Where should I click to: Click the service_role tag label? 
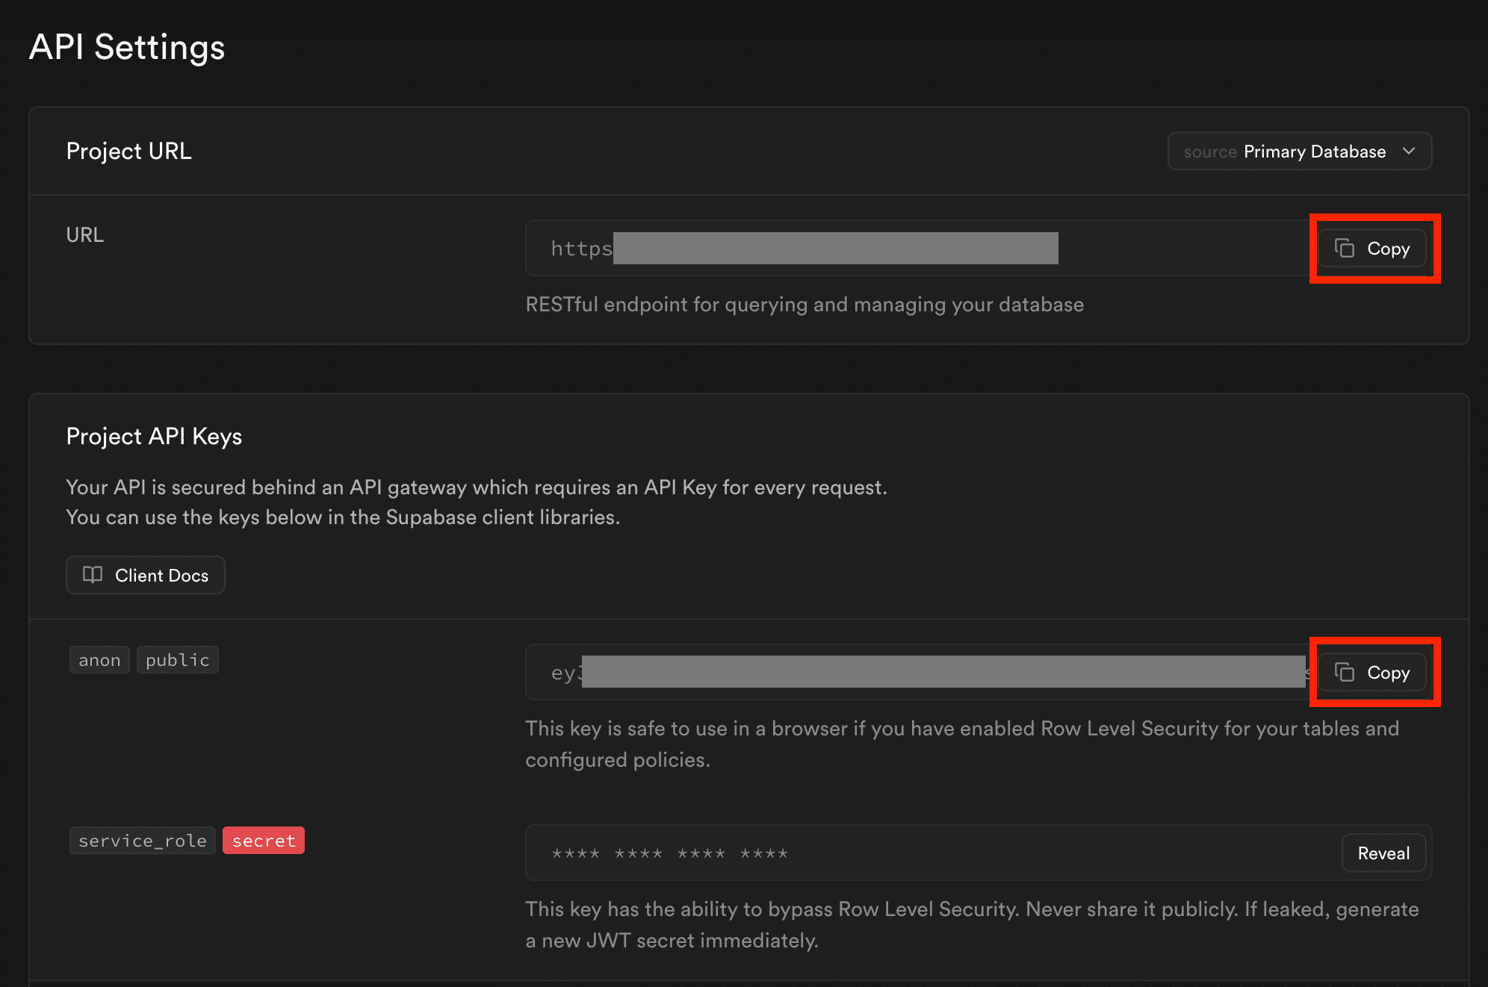coord(143,841)
